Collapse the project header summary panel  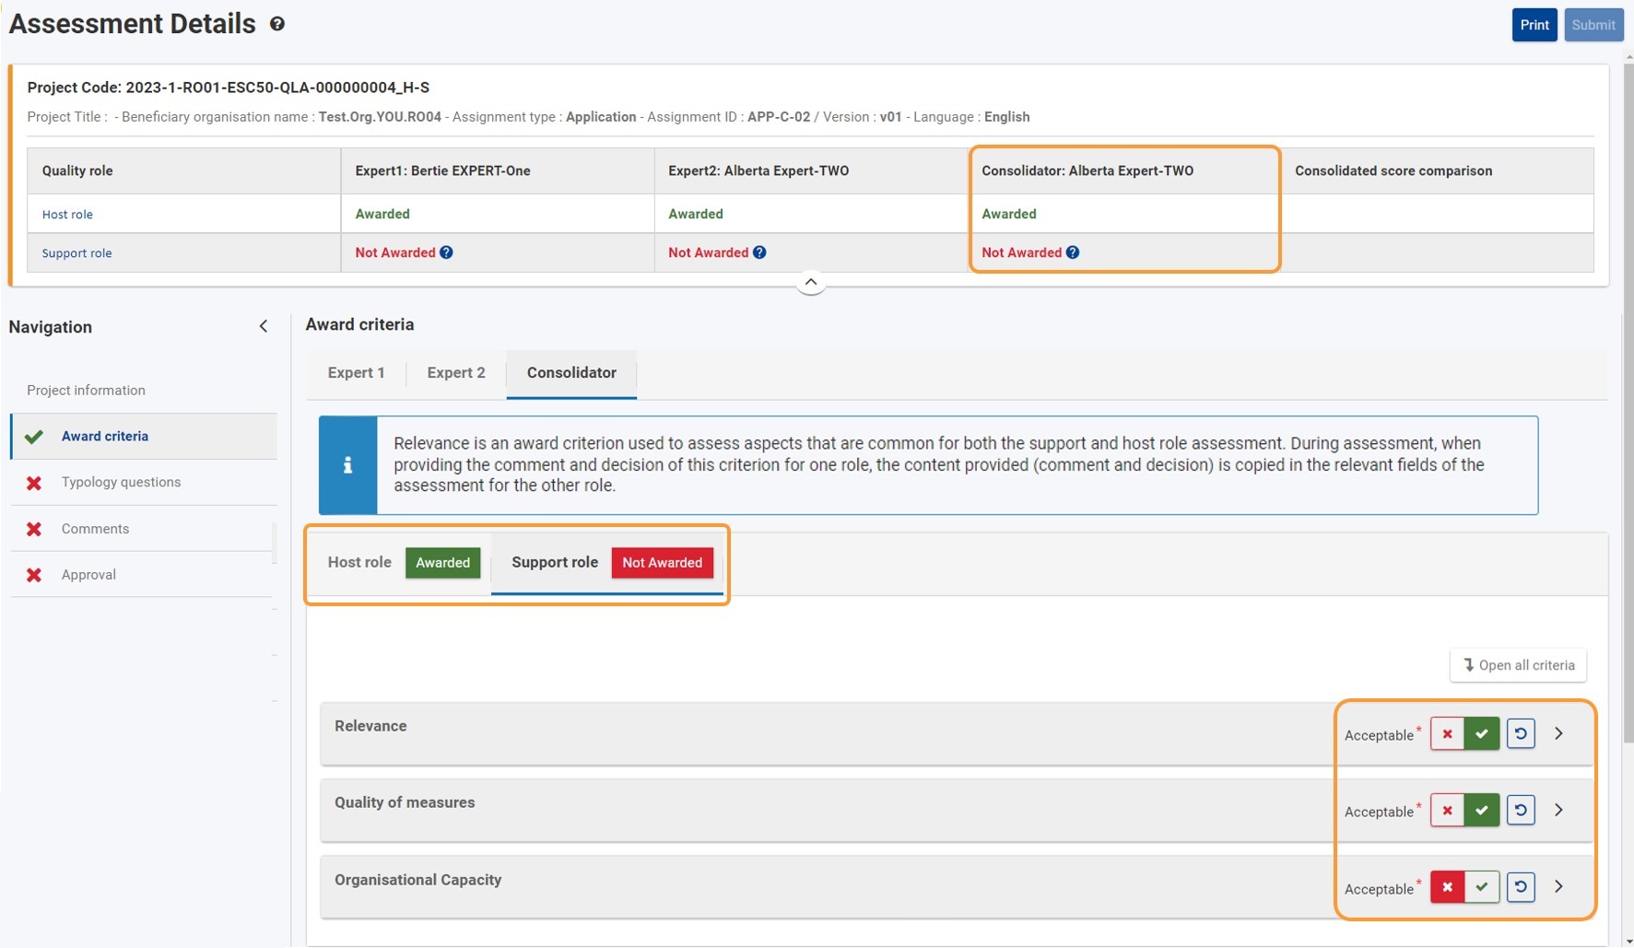coord(810,282)
